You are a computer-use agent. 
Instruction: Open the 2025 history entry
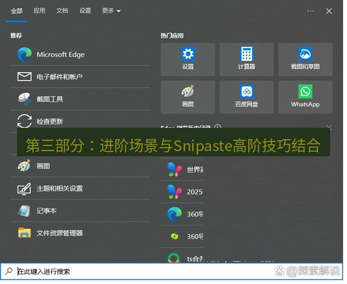coord(182,191)
